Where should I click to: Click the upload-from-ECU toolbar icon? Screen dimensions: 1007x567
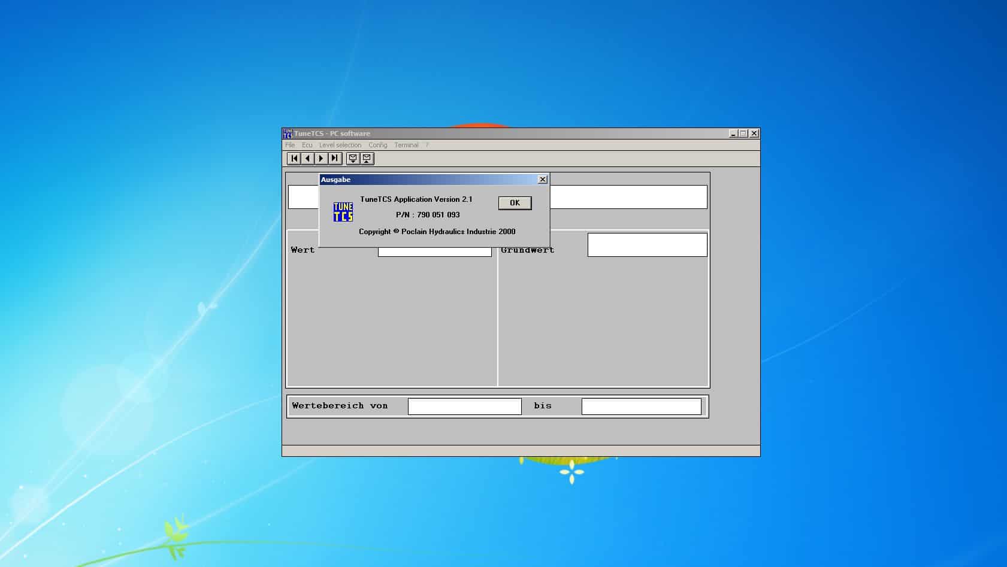point(367,159)
